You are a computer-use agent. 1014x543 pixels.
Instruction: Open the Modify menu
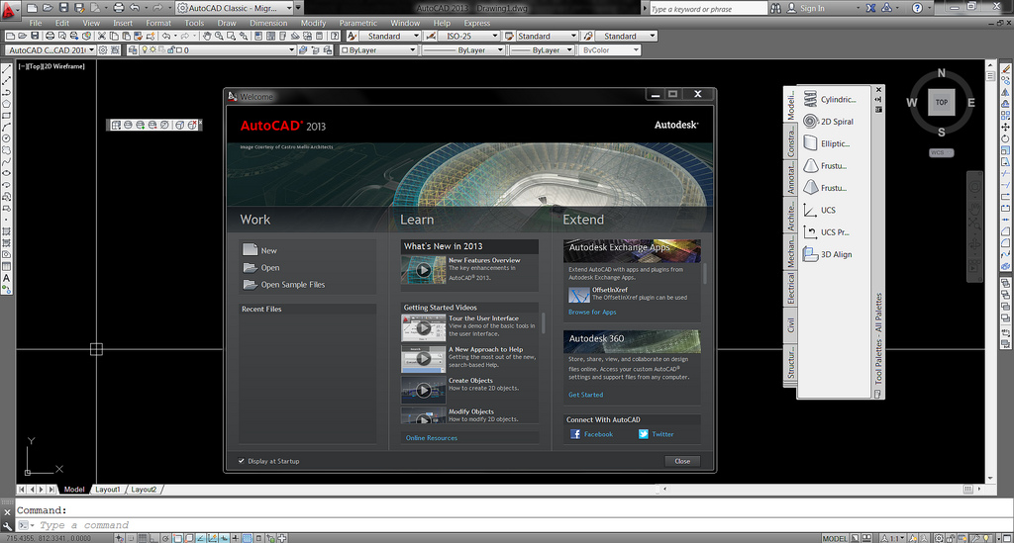[x=314, y=23]
